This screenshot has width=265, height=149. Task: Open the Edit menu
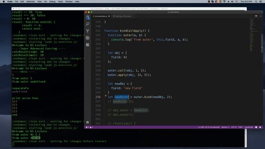point(22,2)
